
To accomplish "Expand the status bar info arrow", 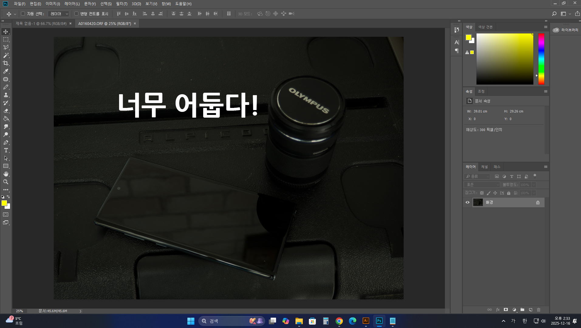I will click(x=80, y=311).
